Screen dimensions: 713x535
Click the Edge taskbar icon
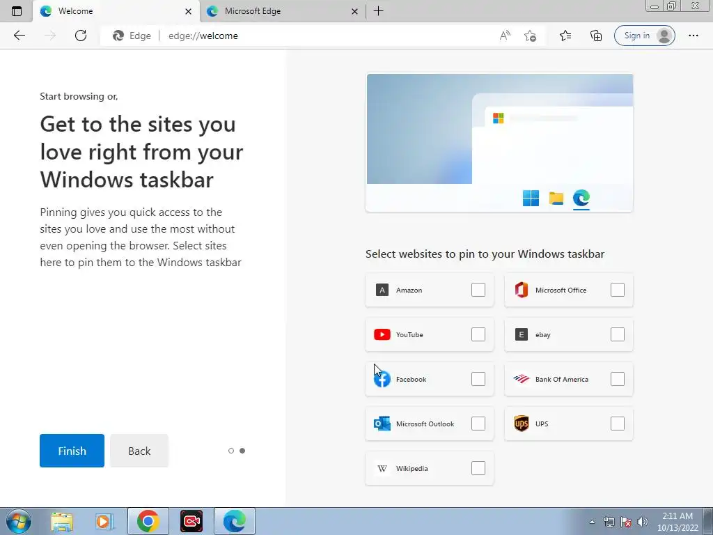pos(235,521)
